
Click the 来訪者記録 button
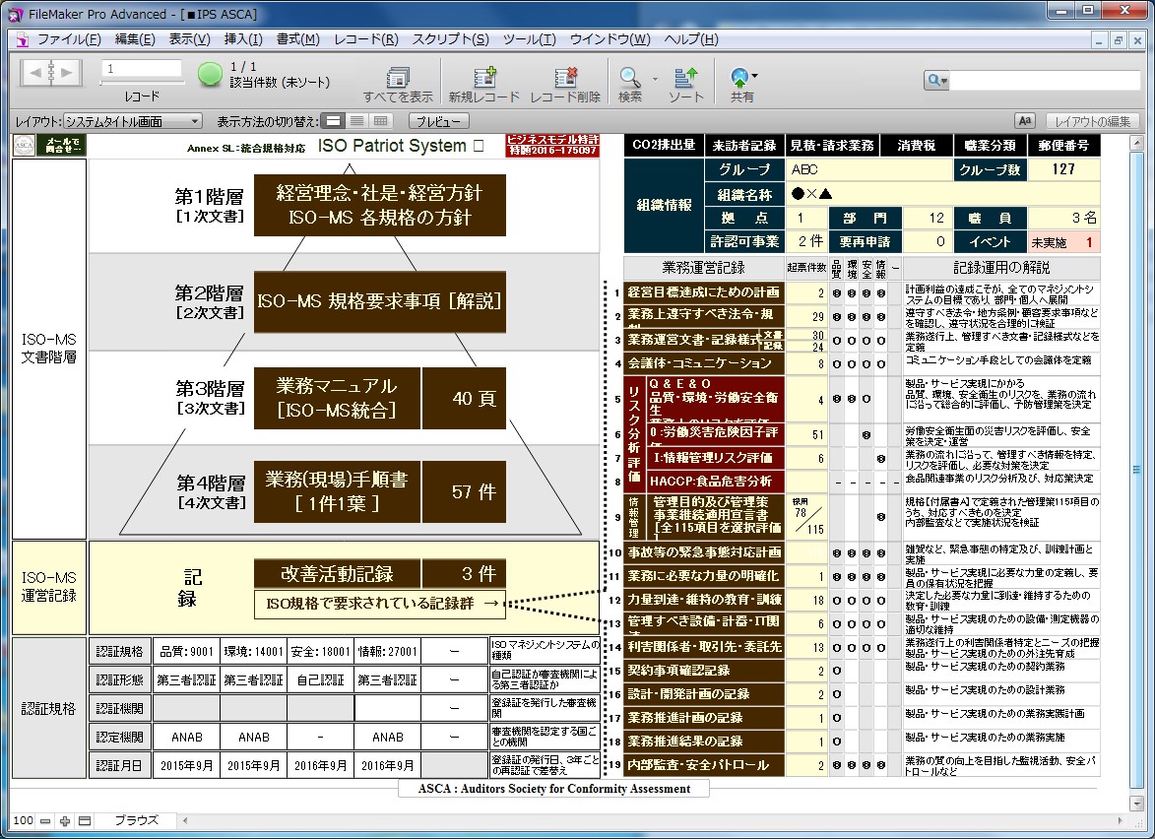744,145
